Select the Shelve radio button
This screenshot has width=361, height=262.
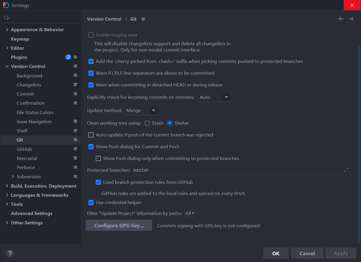point(169,123)
